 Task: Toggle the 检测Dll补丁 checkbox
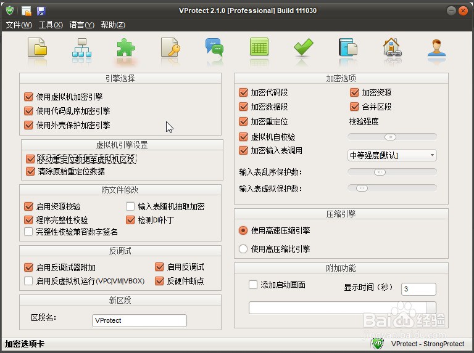click(130, 220)
